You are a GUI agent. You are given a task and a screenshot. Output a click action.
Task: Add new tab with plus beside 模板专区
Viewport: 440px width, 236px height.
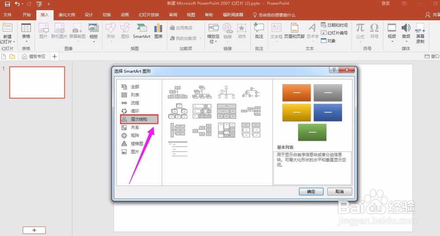point(55,57)
